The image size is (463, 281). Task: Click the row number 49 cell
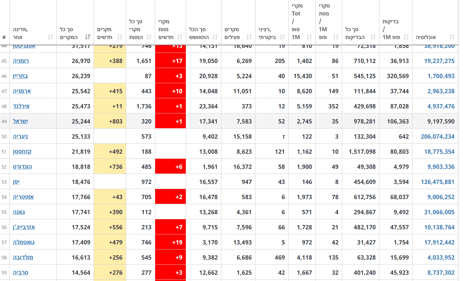click(x=4, y=121)
